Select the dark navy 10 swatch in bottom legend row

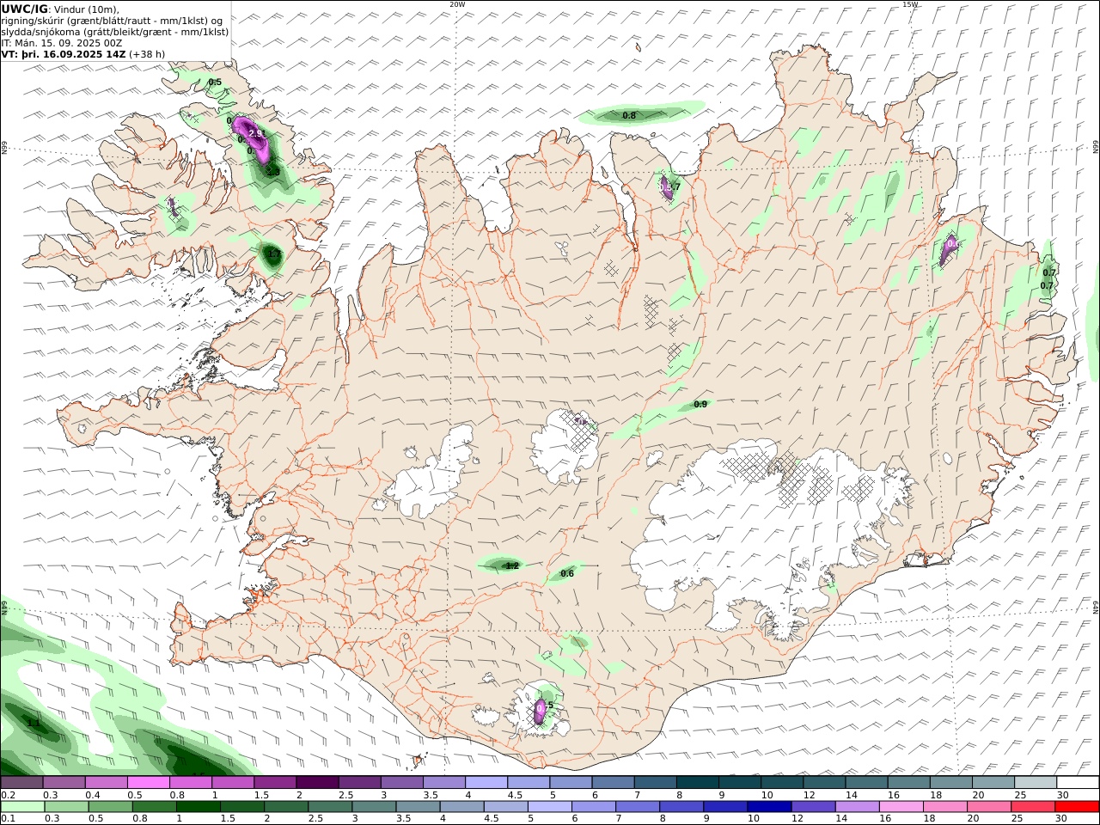coord(768,807)
